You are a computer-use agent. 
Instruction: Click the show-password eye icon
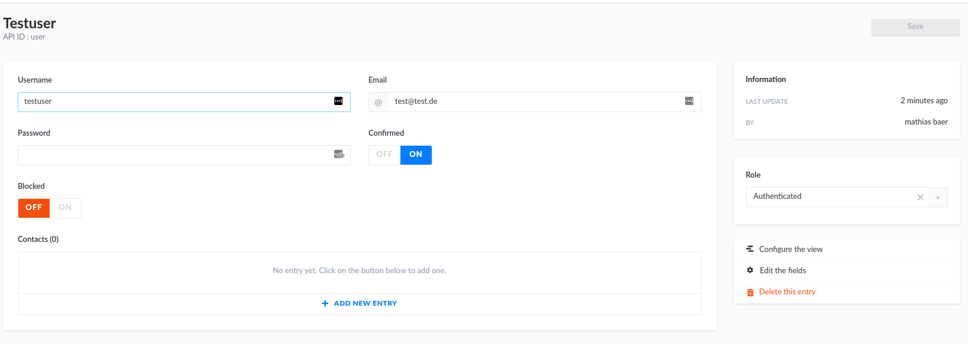(x=338, y=155)
